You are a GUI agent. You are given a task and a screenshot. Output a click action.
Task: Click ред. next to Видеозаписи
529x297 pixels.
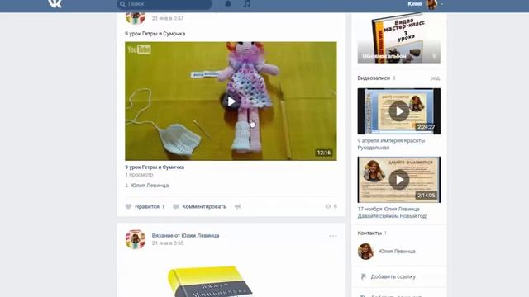[x=436, y=78]
